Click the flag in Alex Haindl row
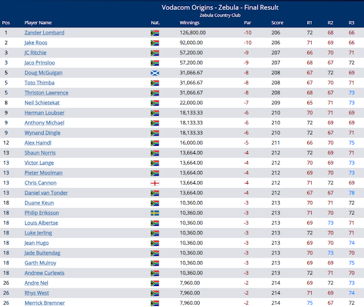 (x=155, y=143)
